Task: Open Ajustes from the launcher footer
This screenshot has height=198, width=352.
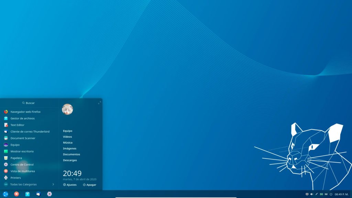Action: pos(70,185)
